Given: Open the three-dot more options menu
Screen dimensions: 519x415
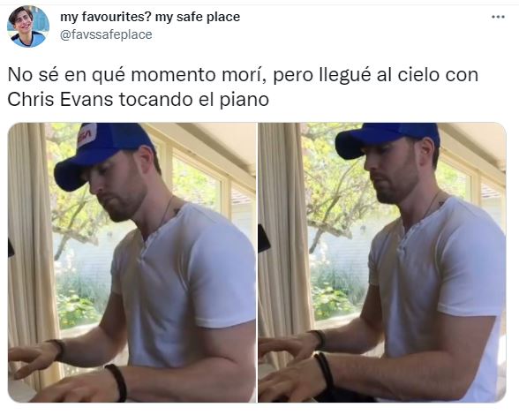Looking at the screenshot, I should (498, 17).
